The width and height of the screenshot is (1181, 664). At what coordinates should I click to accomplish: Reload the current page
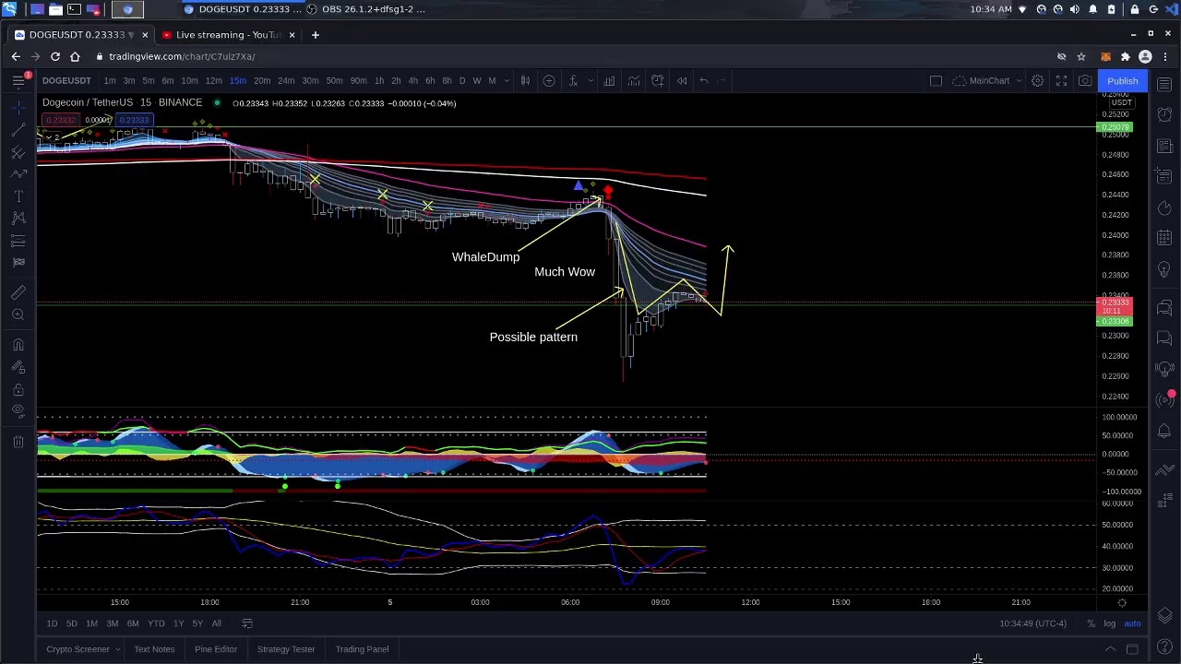click(55, 57)
